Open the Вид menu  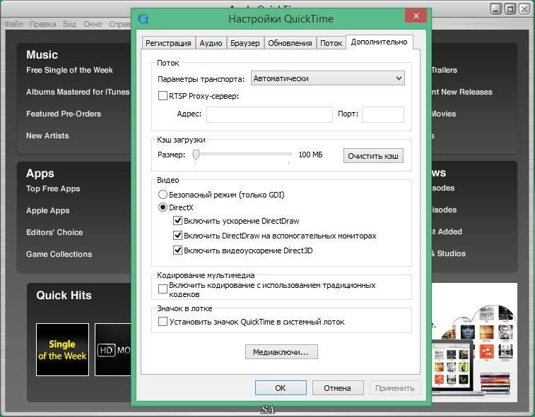69,24
